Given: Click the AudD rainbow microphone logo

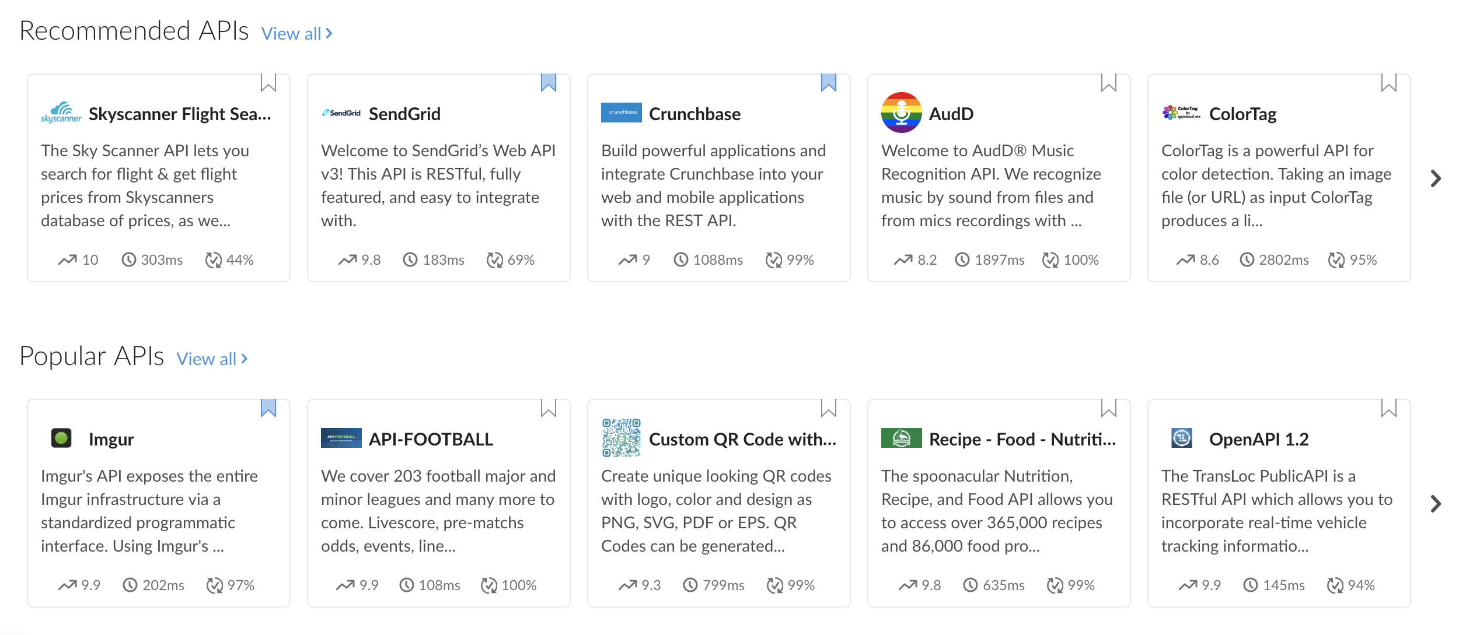Looking at the screenshot, I should pyautogui.click(x=901, y=113).
